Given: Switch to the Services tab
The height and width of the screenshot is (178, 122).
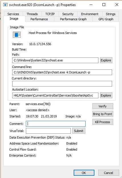Looking at the screenshot, I should (13, 14).
